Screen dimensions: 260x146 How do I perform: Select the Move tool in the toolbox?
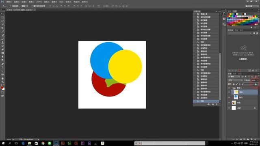click(2, 14)
